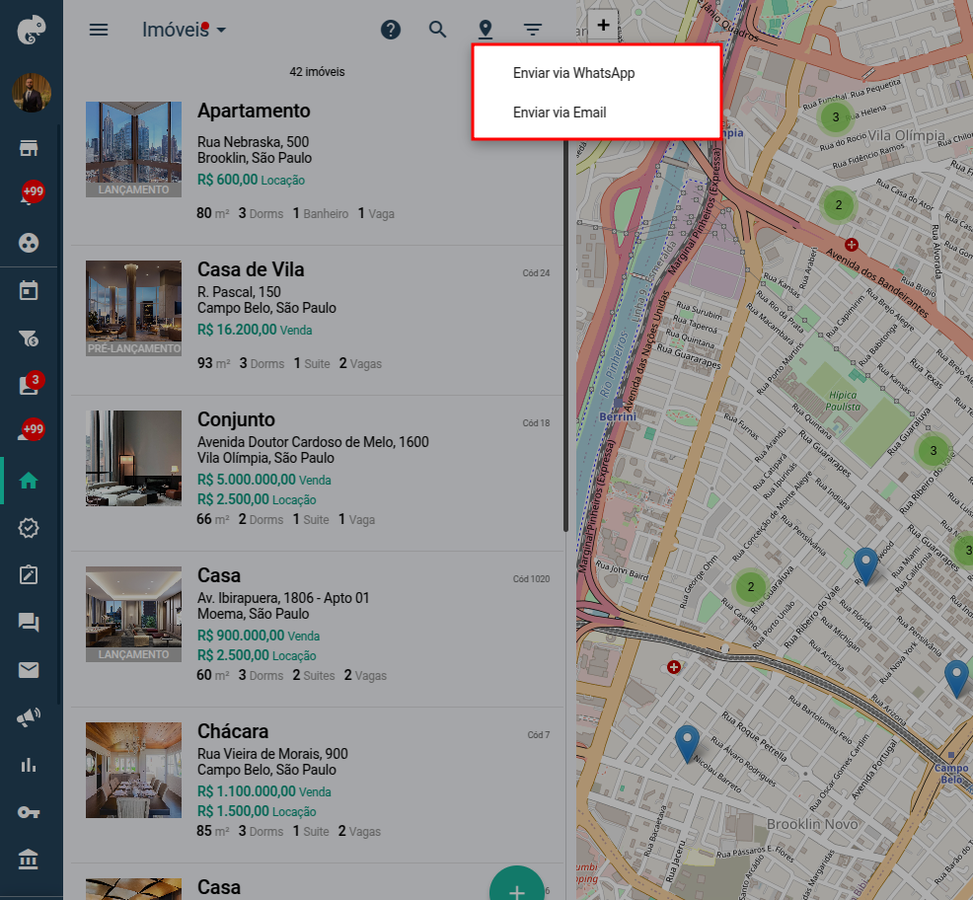
Task: Open the Chácara listing photo
Action: pyautogui.click(x=133, y=771)
